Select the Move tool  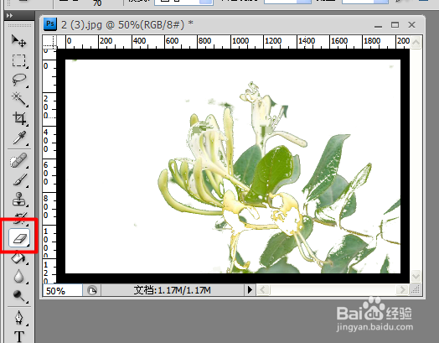(x=19, y=41)
